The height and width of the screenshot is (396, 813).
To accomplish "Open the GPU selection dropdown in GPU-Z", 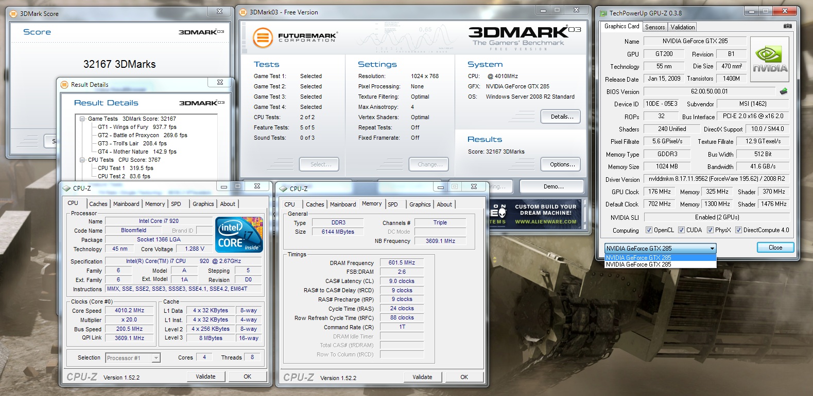I will coord(661,248).
